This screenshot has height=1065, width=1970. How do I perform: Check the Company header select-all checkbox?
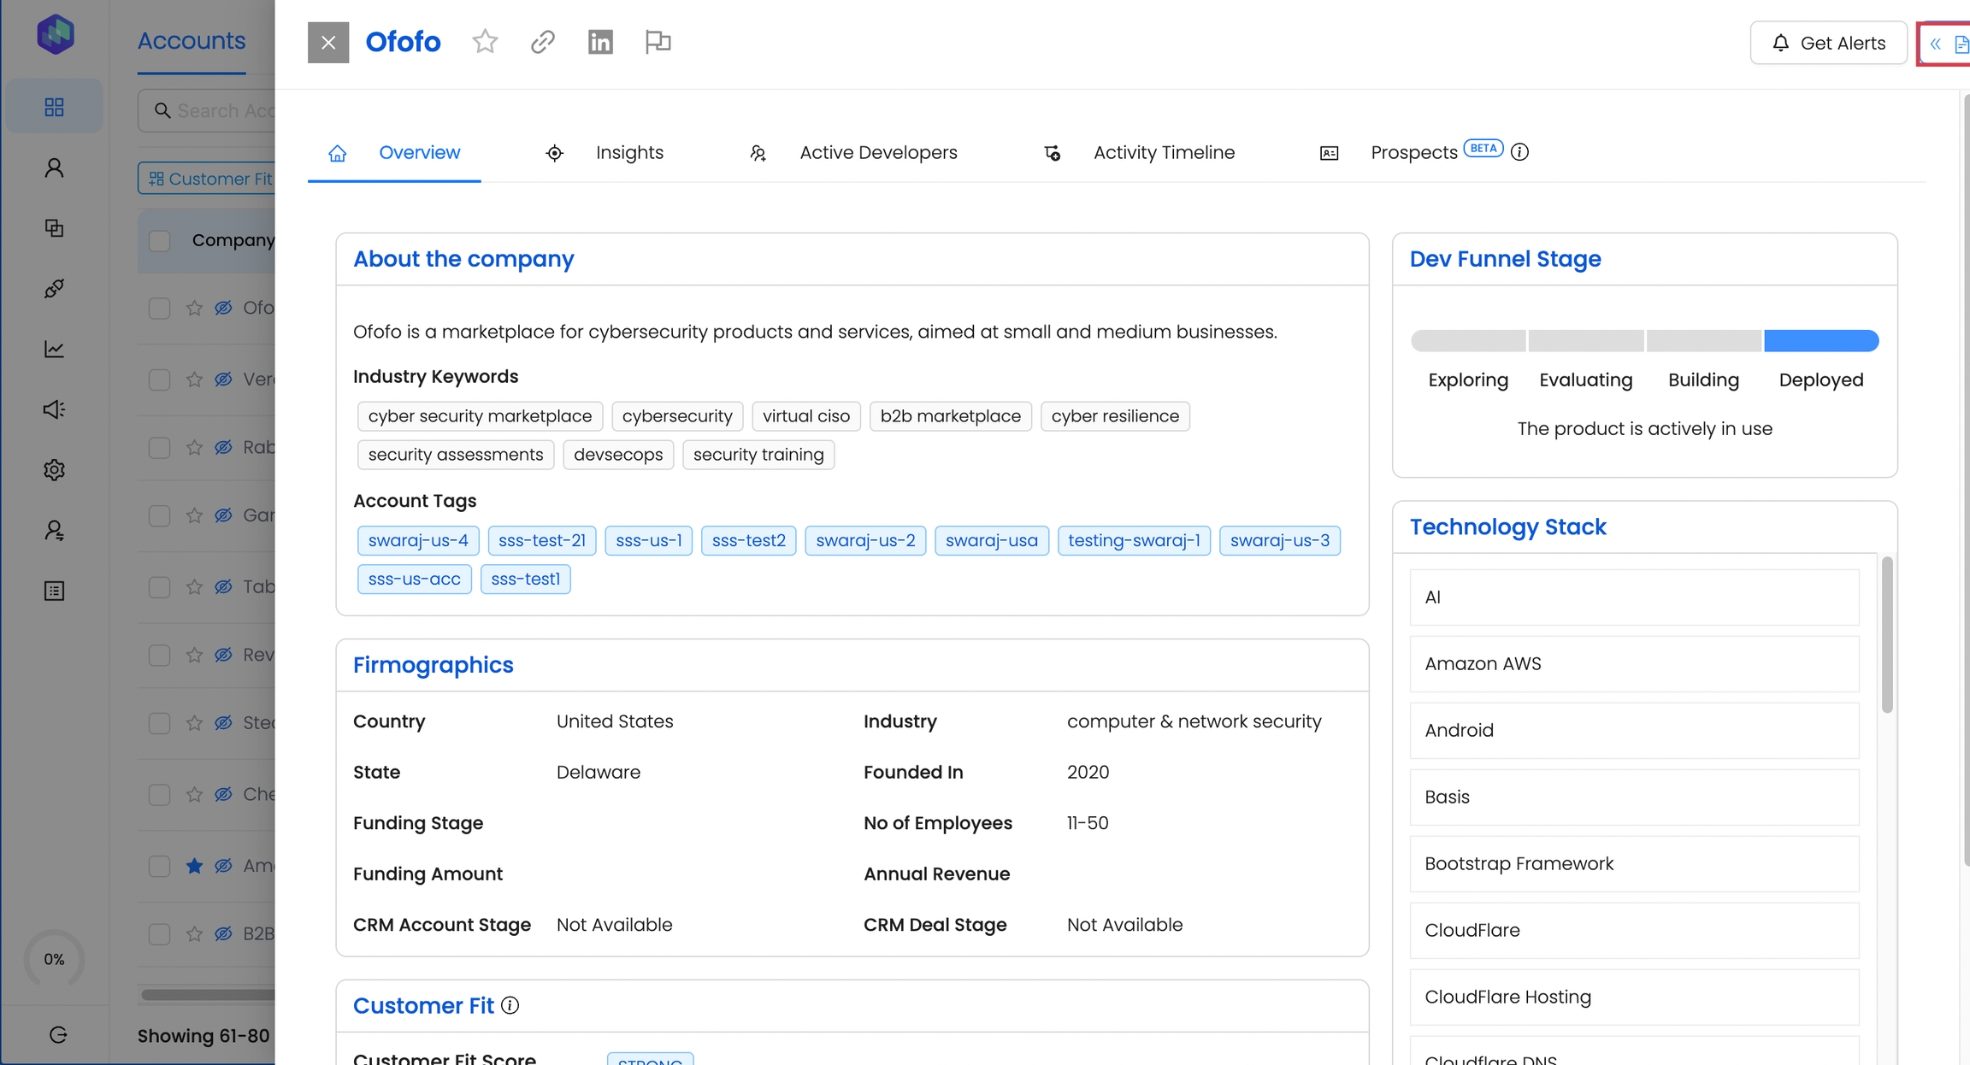[x=160, y=240]
